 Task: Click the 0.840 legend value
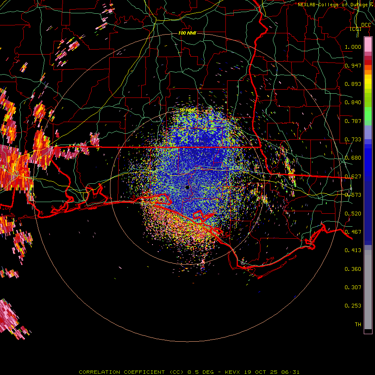pyautogui.click(x=353, y=102)
